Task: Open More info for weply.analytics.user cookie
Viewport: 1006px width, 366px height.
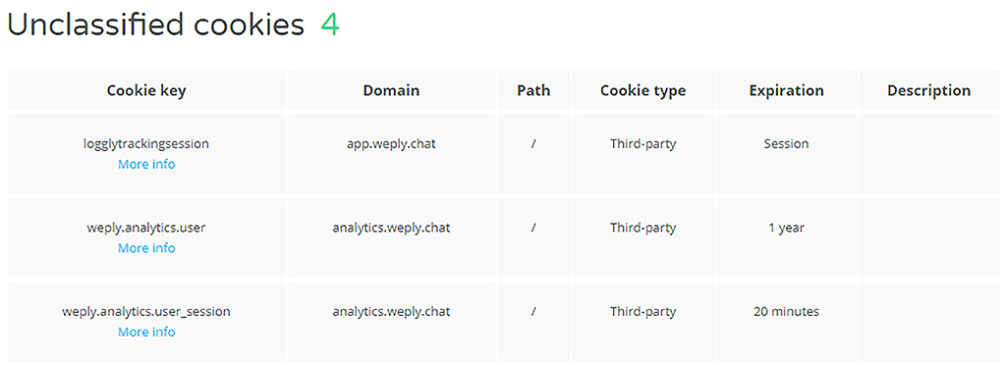Action: point(146,248)
